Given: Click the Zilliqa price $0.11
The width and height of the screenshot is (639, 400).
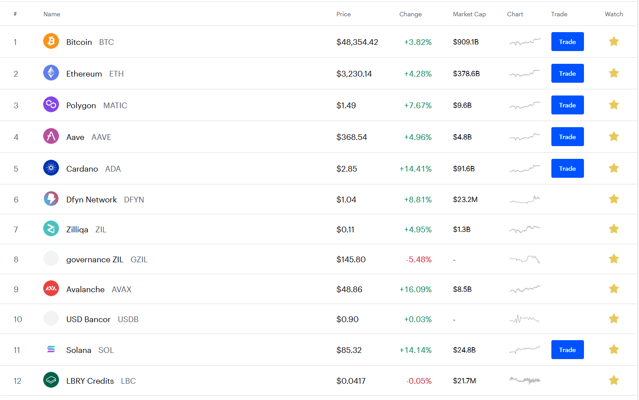Looking at the screenshot, I should 345,230.
